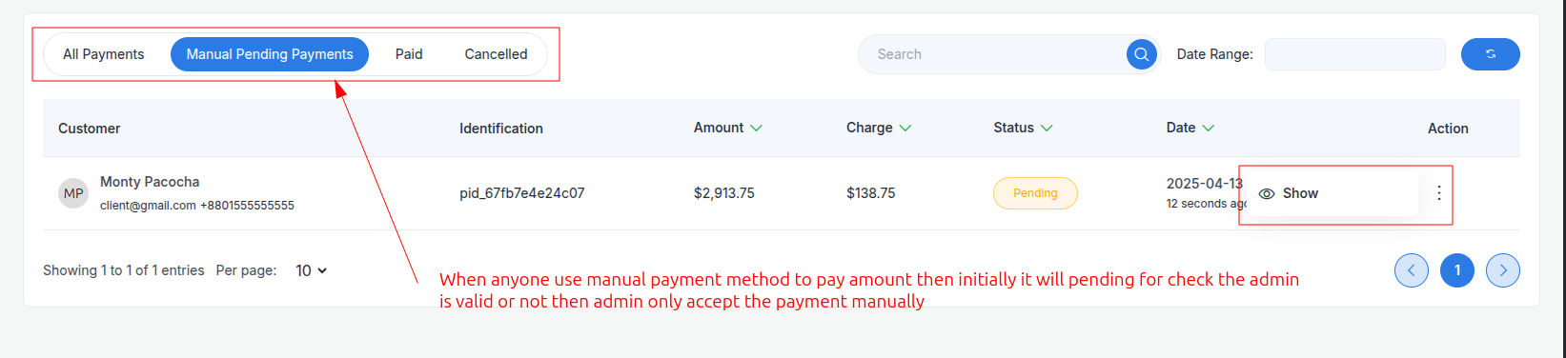Click page number 1 button

[1457, 270]
